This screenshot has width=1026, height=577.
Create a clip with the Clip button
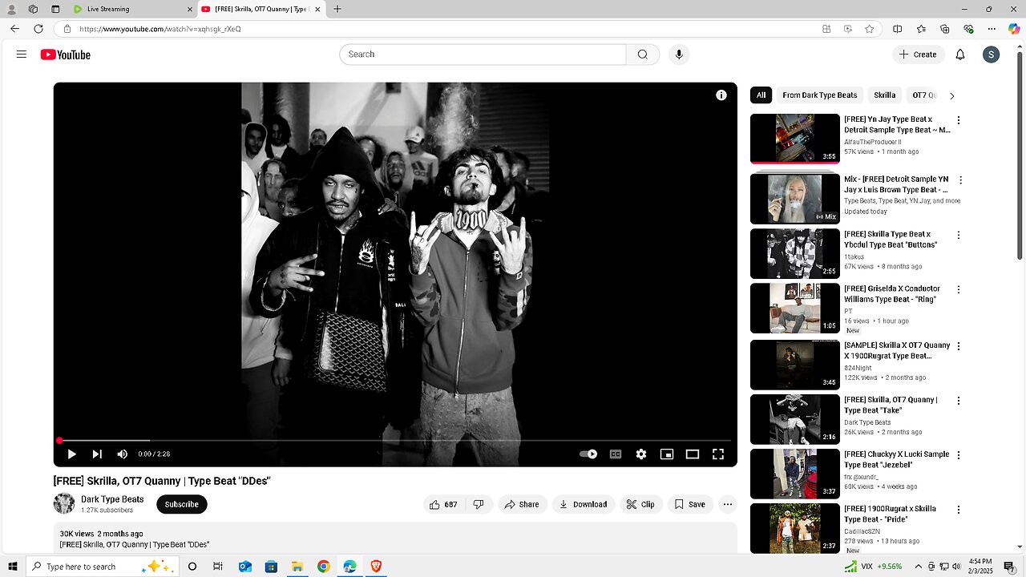(x=640, y=505)
